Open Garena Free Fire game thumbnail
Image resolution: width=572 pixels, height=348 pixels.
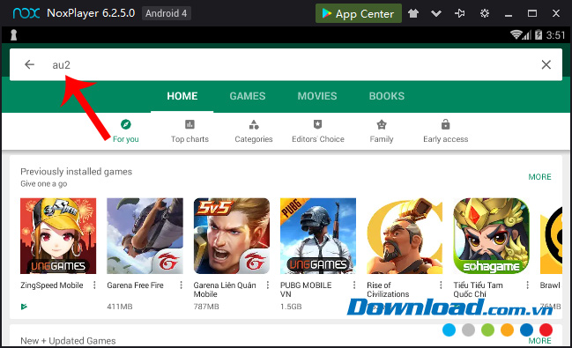pyautogui.click(x=145, y=235)
